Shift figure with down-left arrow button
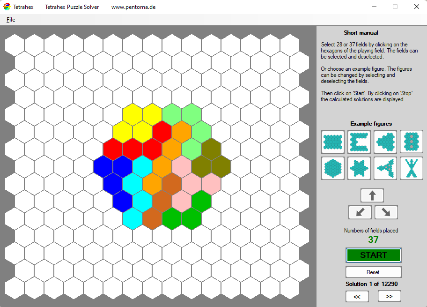The image size is (427, 307). click(x=360, y=212)
